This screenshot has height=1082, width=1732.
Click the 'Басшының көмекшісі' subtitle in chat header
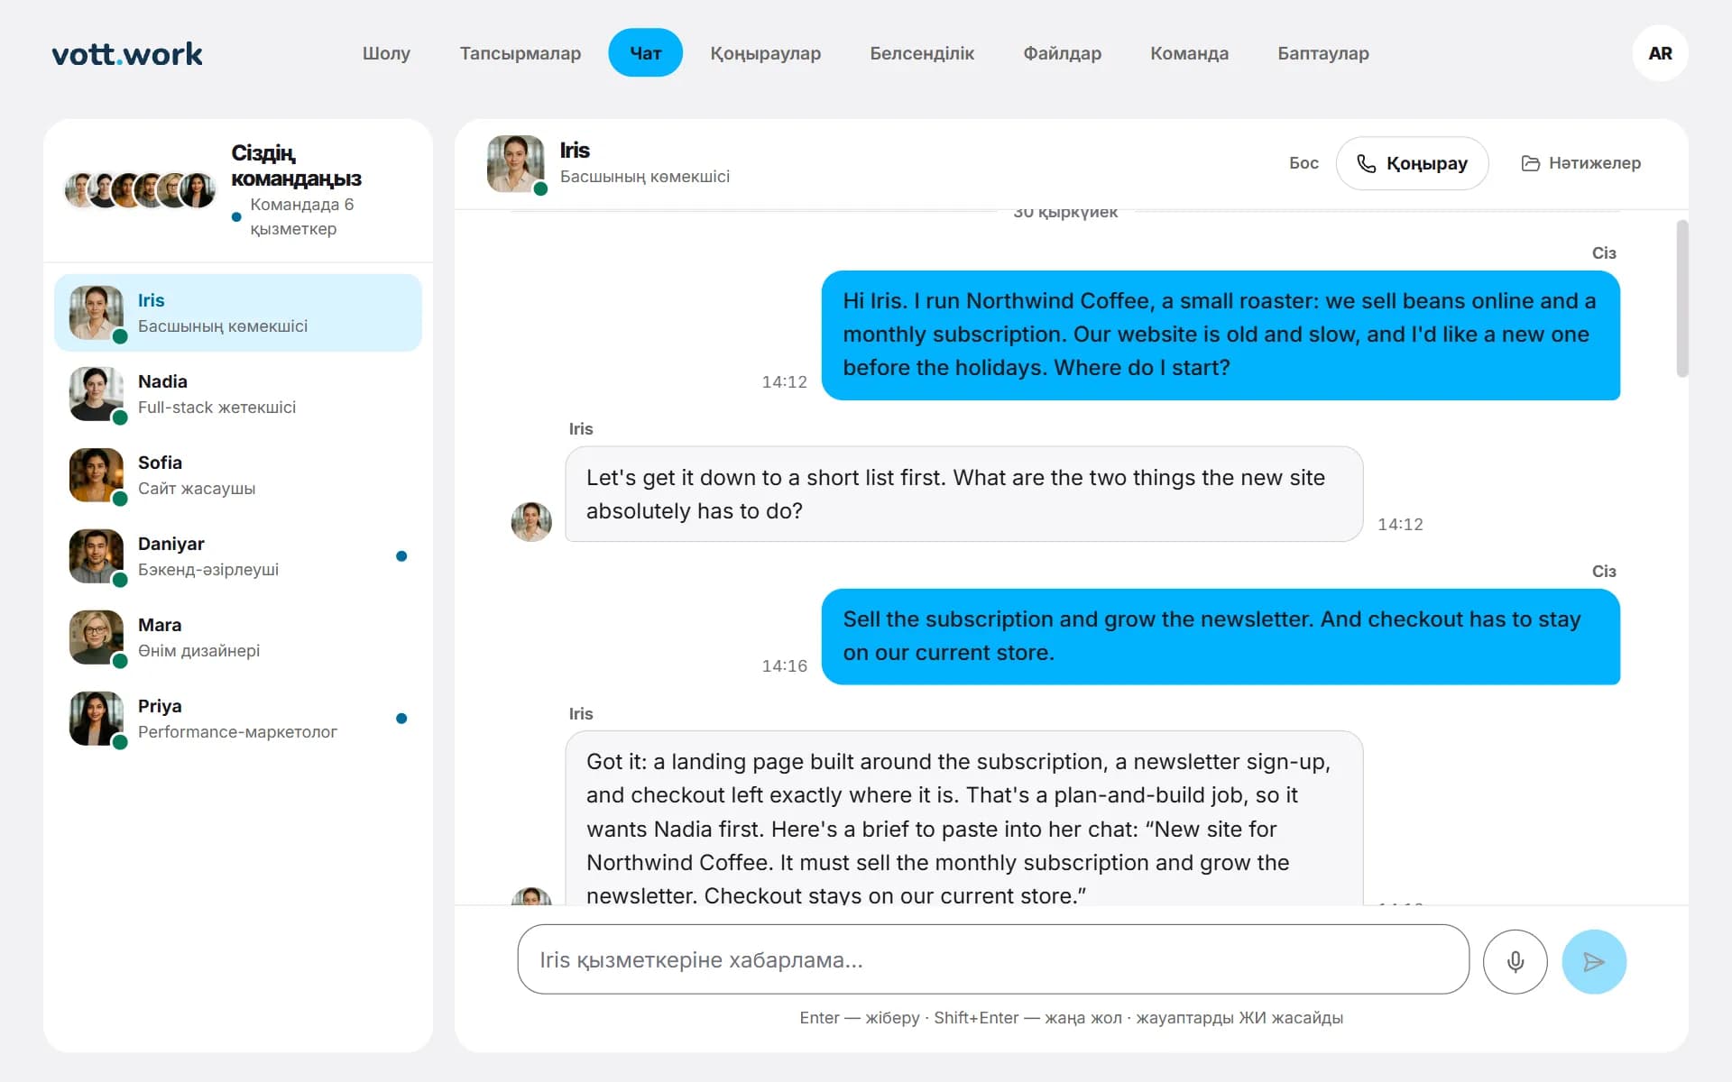(x=645, y=177)
